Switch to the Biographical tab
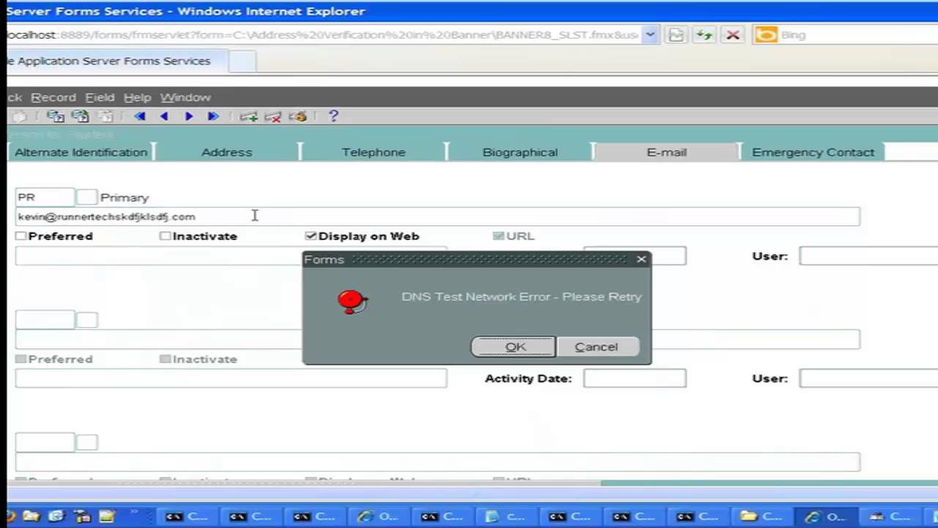This screenshot has height=528, width=938. pos(520,152)
